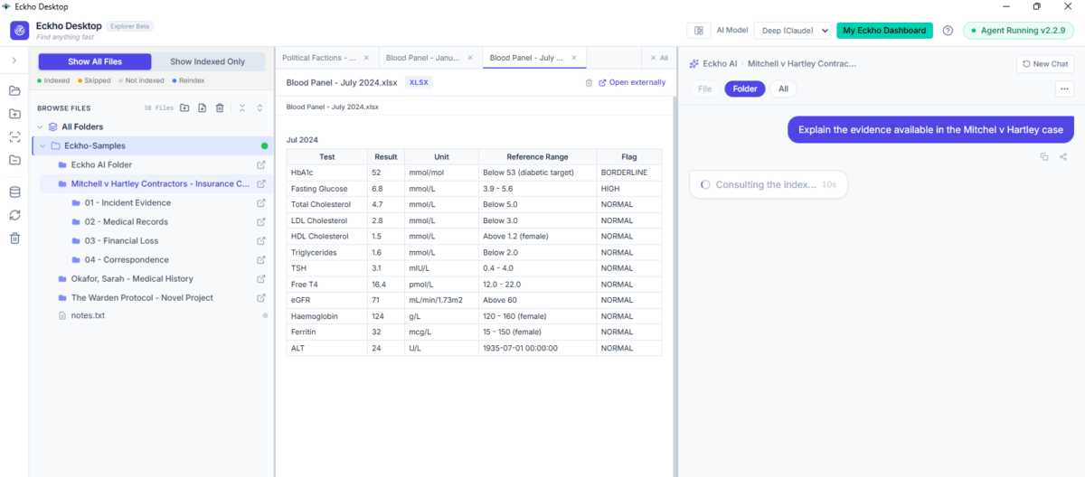Click the scan frame icon in left rail

[x=14, y=137]
